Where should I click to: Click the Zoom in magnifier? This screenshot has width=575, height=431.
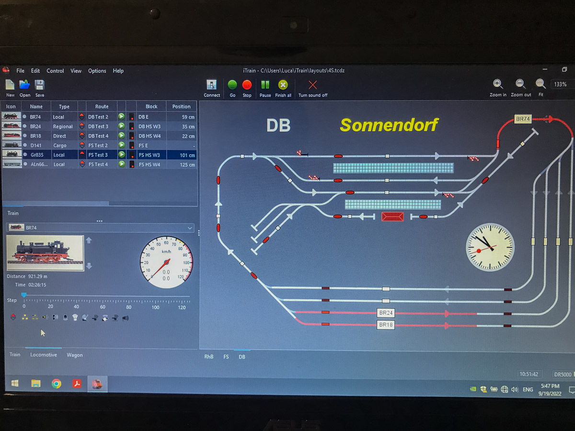[498, 84]
